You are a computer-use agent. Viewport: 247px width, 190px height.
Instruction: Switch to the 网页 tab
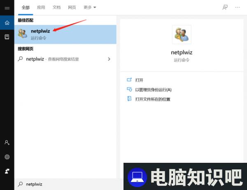[x=72, y=7]
